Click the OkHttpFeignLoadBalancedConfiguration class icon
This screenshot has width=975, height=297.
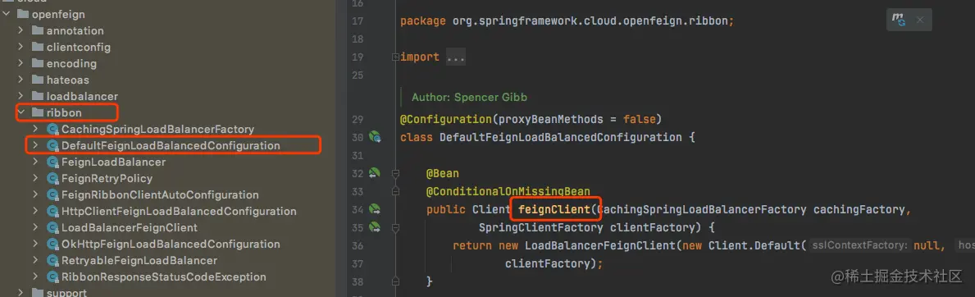[52, 244]
